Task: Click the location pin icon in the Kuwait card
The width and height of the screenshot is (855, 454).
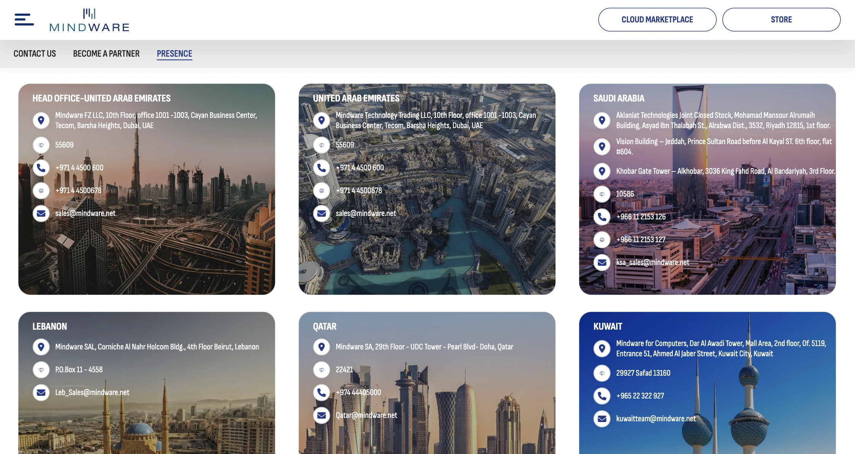Action: (x=602, y=348)
